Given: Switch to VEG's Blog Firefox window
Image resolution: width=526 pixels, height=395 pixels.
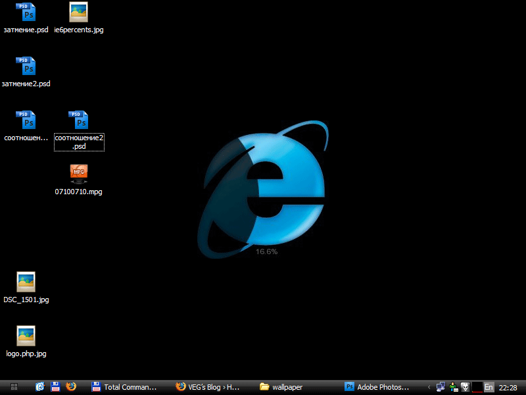Looking at the screenshot, I should [x=209, y=387].
